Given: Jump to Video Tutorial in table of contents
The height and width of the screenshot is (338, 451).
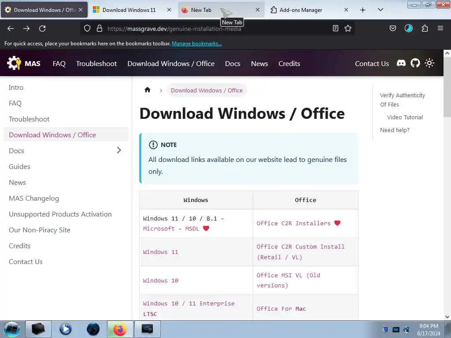Looking at the screenshot, I should pyautogui.click(x=405, y=117).
